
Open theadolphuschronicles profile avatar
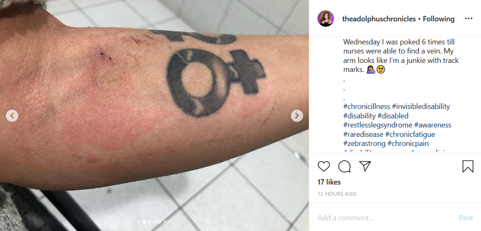click(x=325, y=18)
